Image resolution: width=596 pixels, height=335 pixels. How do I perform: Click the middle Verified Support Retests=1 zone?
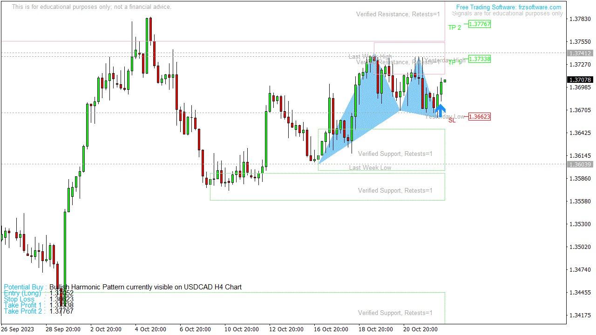click(x=395, y=154)
